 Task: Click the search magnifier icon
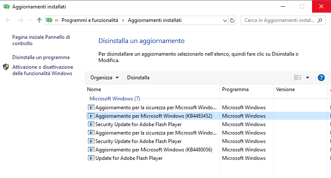point(320,20)
